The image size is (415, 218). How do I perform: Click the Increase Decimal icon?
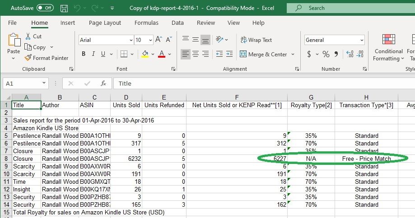[x=350, y=54]
